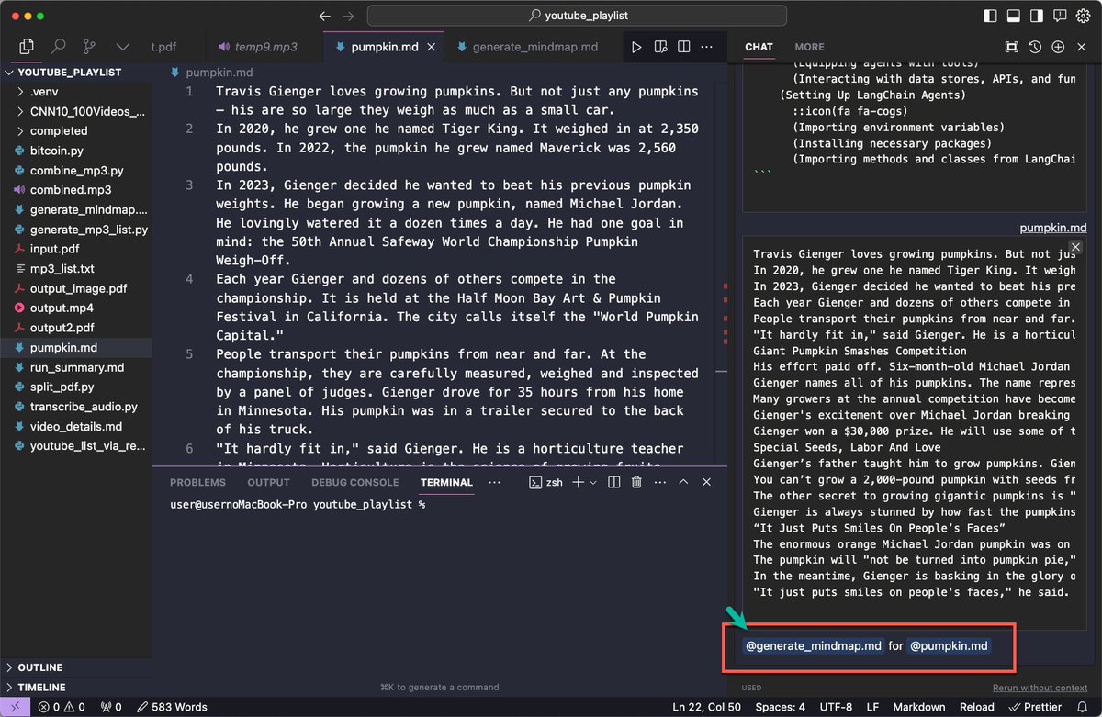The height and width of the screenshot is (717, 1102).
Task: Click Rerun without context link
Action: pyautogui.click(x=1040, y=688)
